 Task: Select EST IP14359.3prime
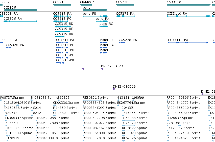point(55,110)
